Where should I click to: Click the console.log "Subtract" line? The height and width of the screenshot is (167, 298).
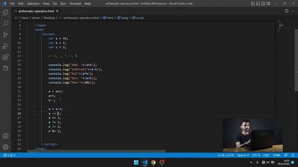coord(75,69)
